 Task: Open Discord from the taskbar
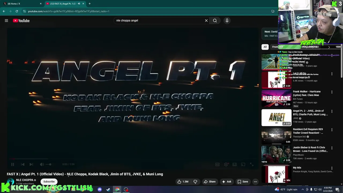point(100,190)
